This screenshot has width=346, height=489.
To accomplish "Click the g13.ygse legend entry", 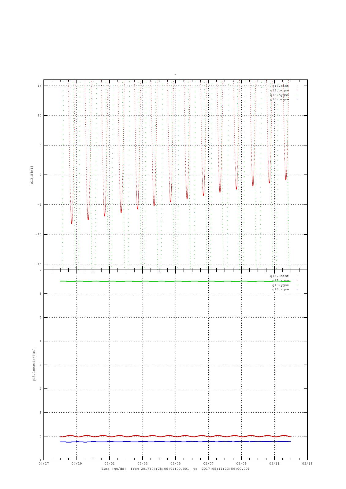I will (281, 285).
